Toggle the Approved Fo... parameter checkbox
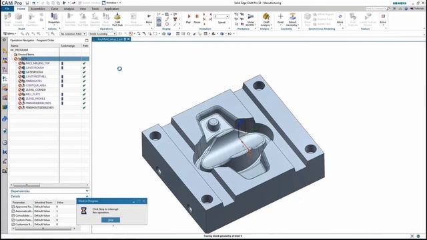Screen dimensions: 427x240 pyautogui.click(x=13, y=207)
